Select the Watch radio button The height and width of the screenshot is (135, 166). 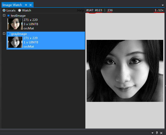[x=20, y=10]
